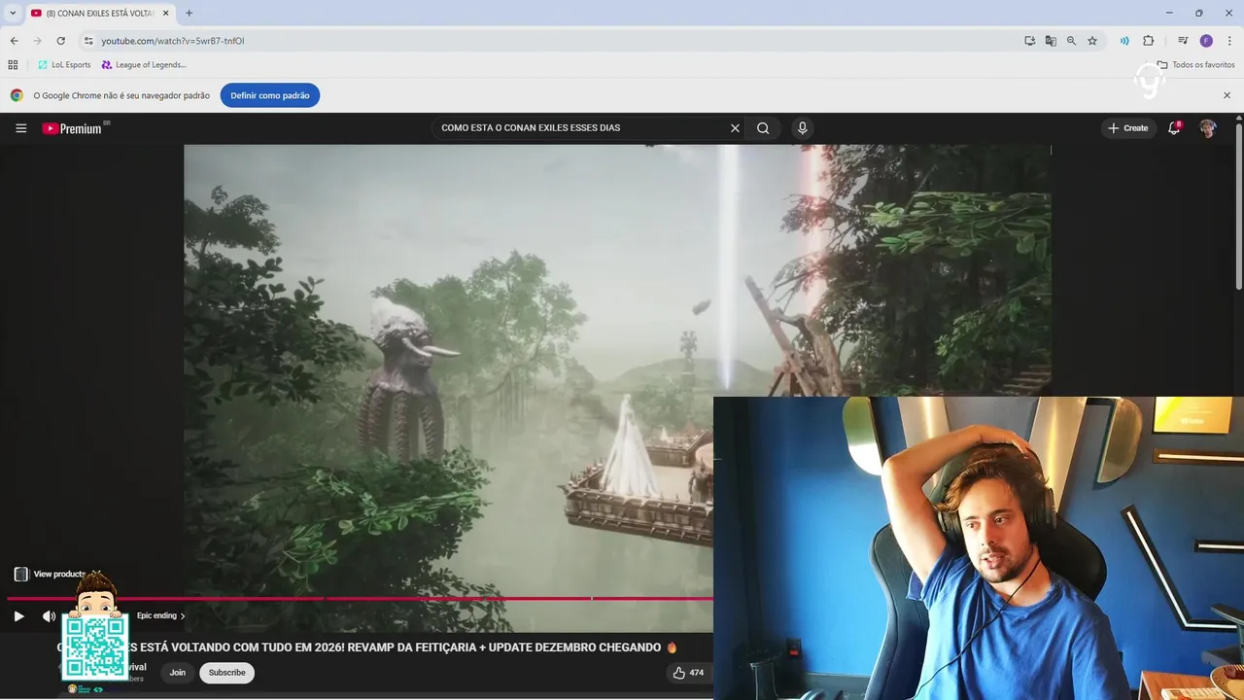Open LoL Esports bookmark
Viewport: 1244px width, 700px height.
pos(64,65)
